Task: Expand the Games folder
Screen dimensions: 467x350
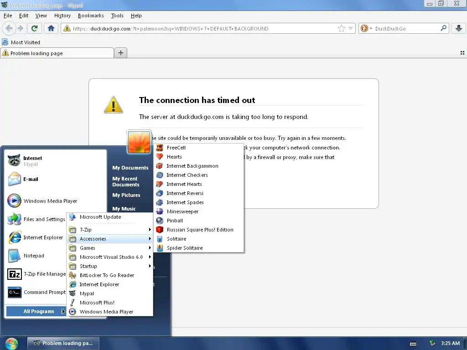Action: pyautogui.click(x=110, y=248)
